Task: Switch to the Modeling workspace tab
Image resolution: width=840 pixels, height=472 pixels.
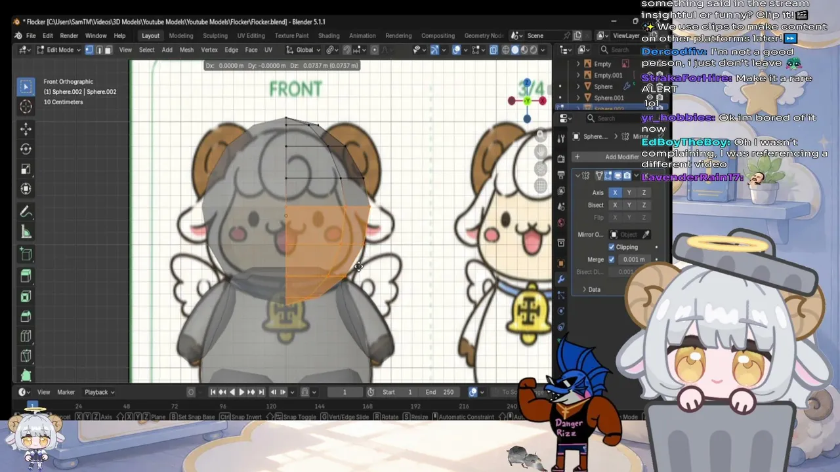Action: click(181, 35)
